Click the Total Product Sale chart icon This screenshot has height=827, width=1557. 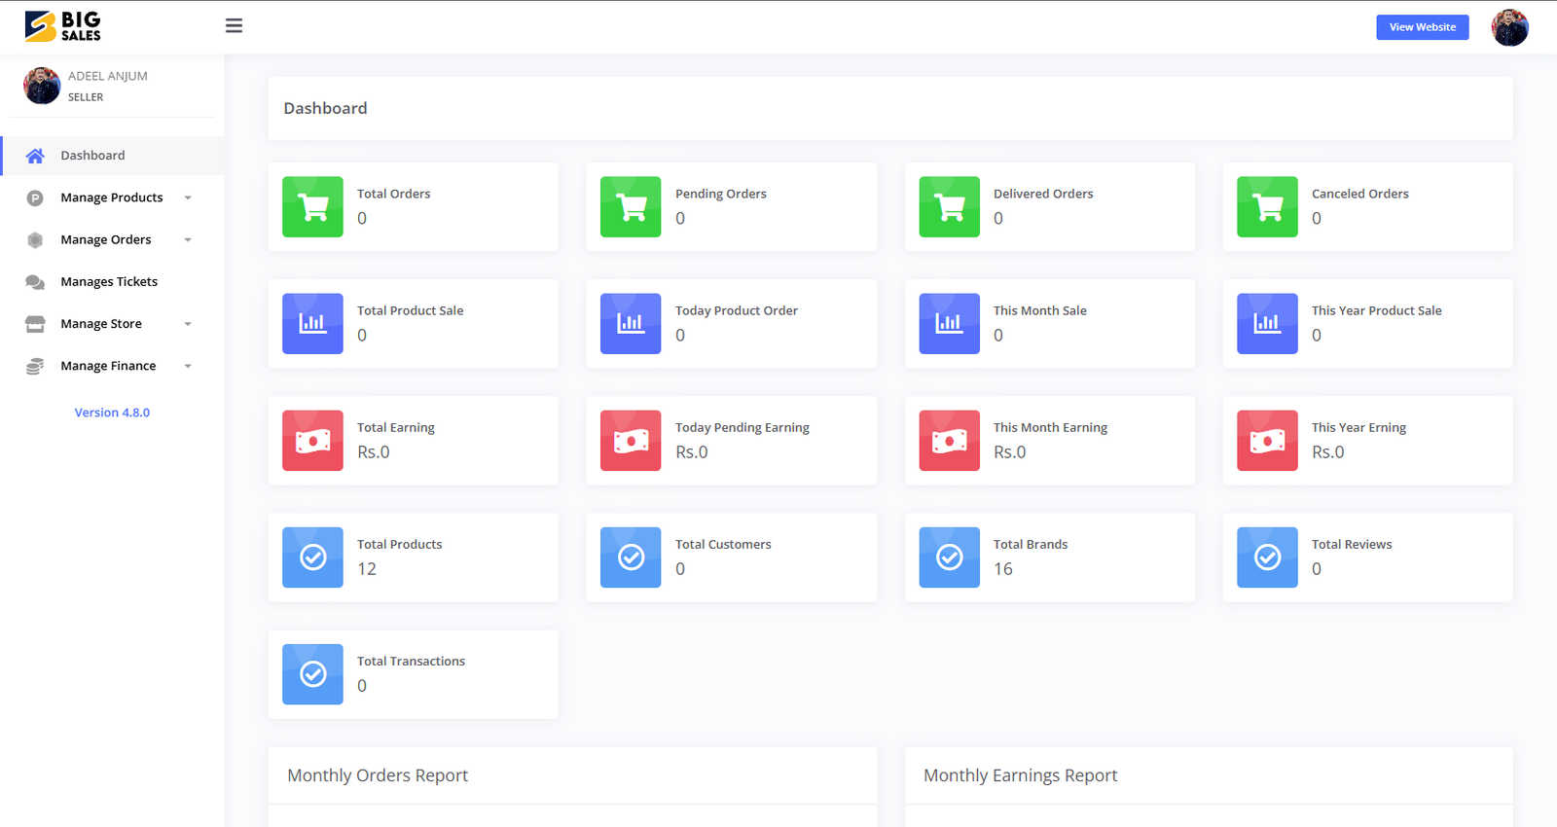point(312,324)
